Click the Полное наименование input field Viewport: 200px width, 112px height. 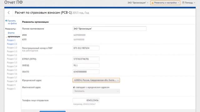point(109,29)
